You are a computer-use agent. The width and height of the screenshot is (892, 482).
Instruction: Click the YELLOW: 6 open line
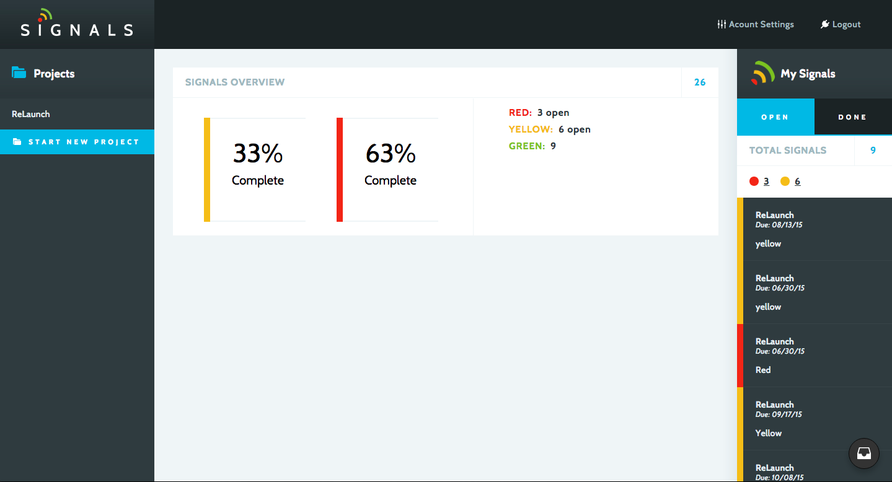point(549,129)
